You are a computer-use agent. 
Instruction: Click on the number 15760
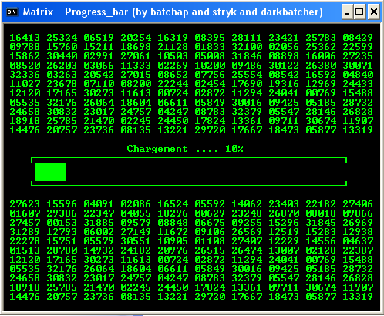coord(62,47)
